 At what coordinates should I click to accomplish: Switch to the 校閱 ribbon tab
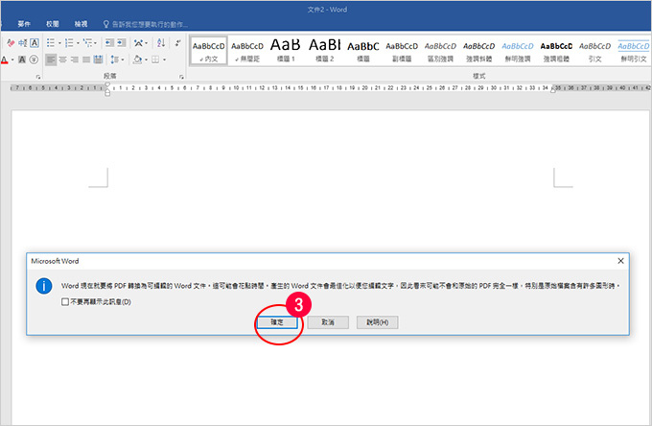[53, 24]
